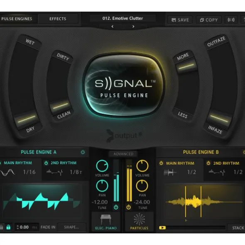This screenshot has width=245, height=245.
Task: Go to next preset arrow
Action: pos(133,27)
